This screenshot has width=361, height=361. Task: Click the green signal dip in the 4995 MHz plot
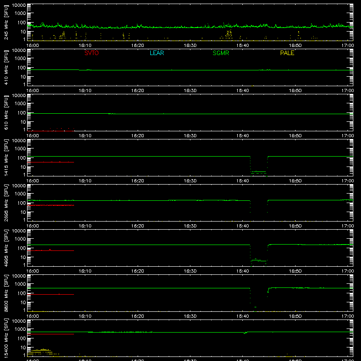coord(259,255)
